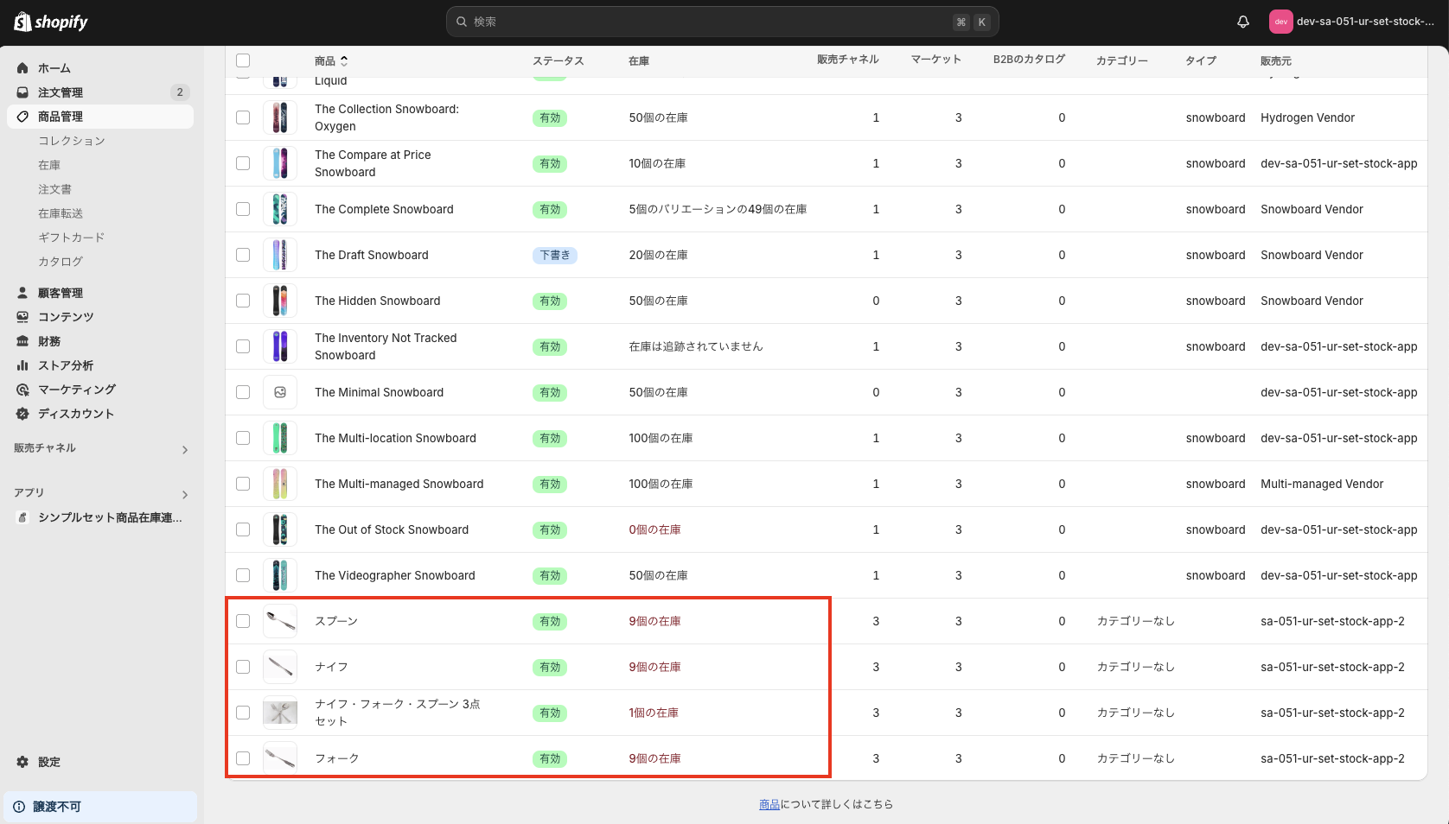The width and height of the screenshot is (1449, 824).
Task: Click 1個の在庫 in 3点セット row
Action: (x=654, y=713)
